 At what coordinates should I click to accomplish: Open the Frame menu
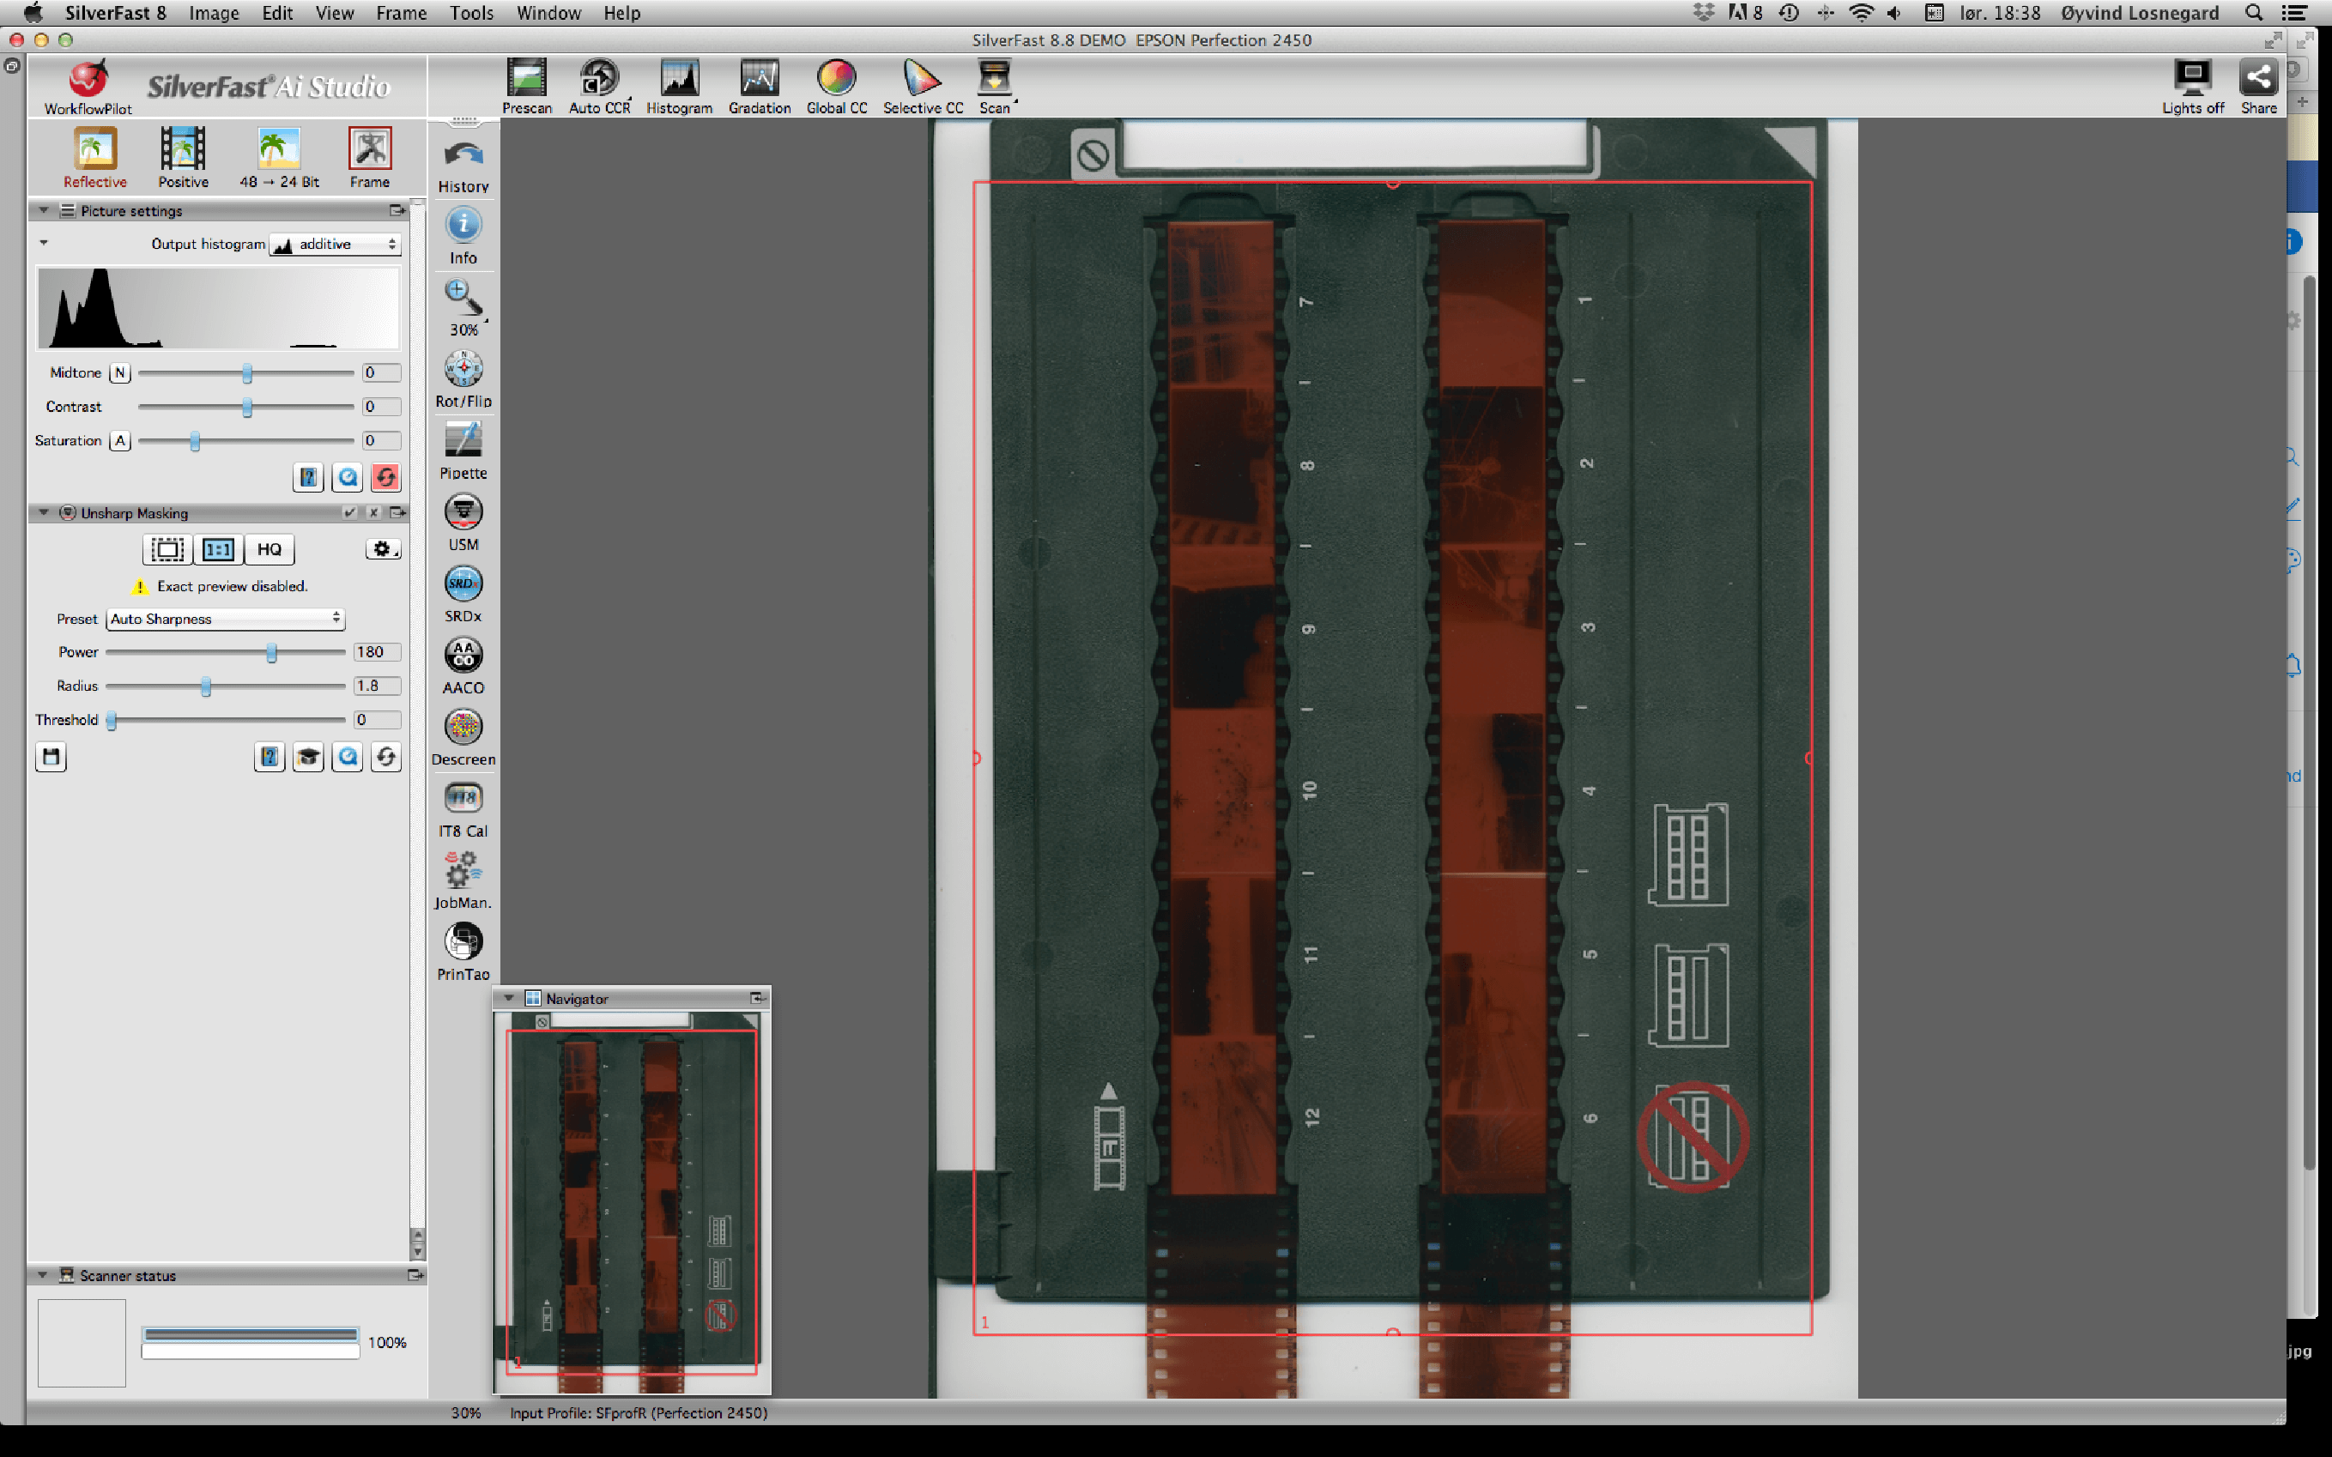(x=401, y=13)
